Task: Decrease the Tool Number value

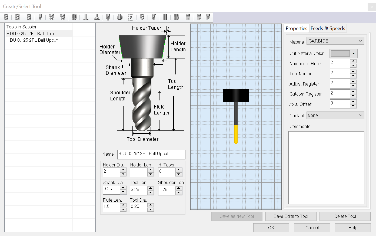Action: coord(353,76)
